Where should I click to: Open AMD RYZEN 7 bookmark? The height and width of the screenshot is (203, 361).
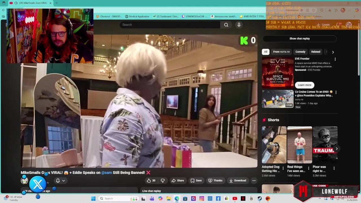click(252, 16)
